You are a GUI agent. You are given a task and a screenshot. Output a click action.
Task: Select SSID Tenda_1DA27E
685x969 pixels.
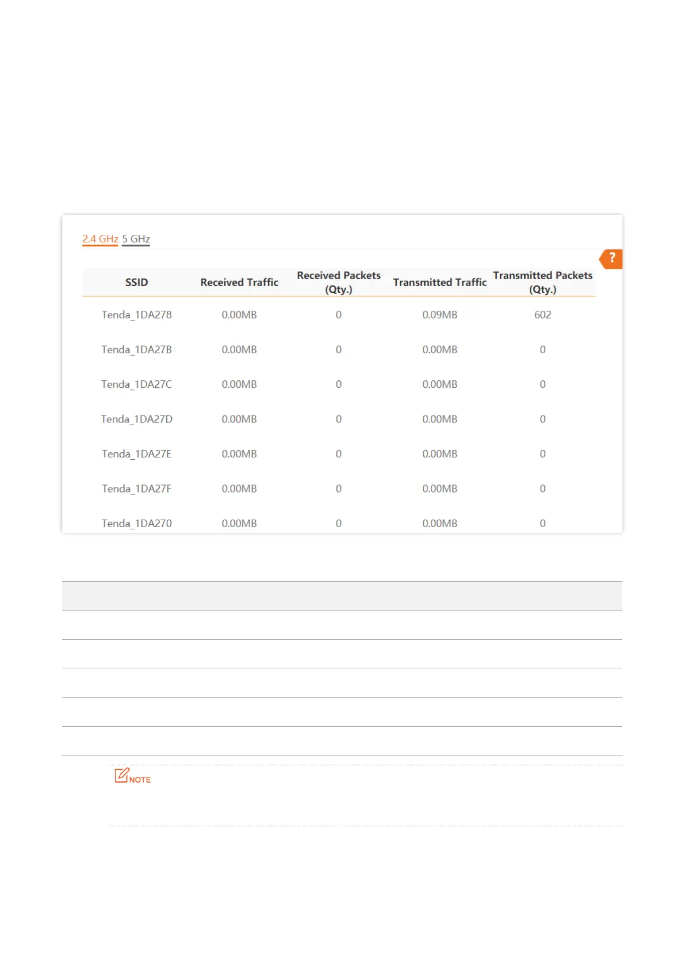click(137, 454)
